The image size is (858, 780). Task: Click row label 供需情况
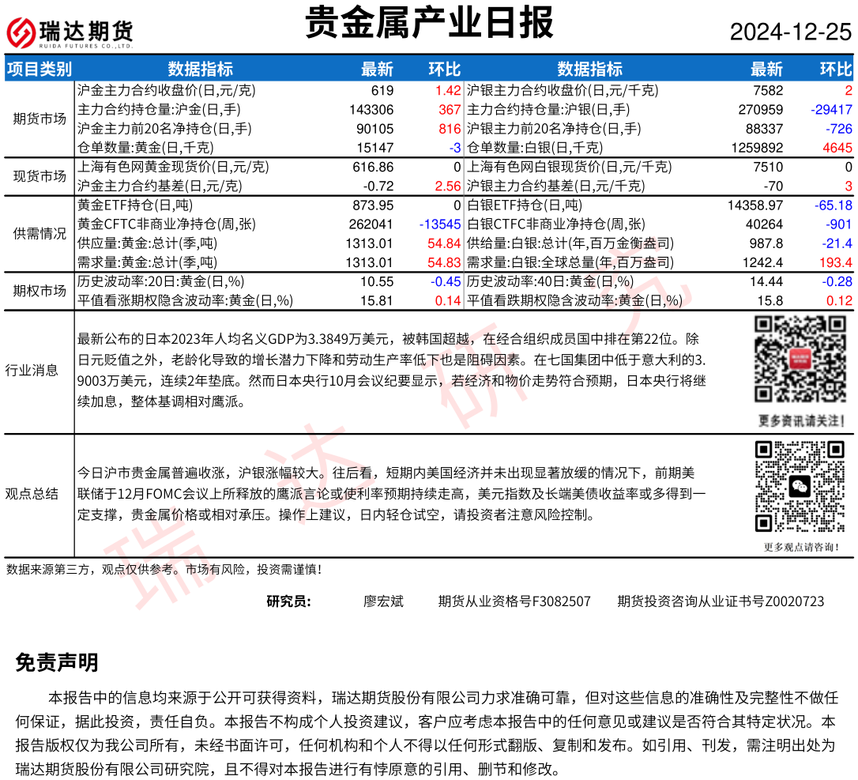click(40, 234)
